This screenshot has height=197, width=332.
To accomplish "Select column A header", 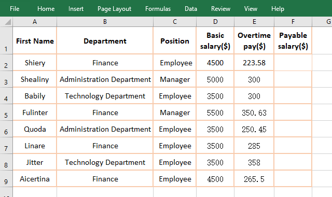I will (35, 22).
